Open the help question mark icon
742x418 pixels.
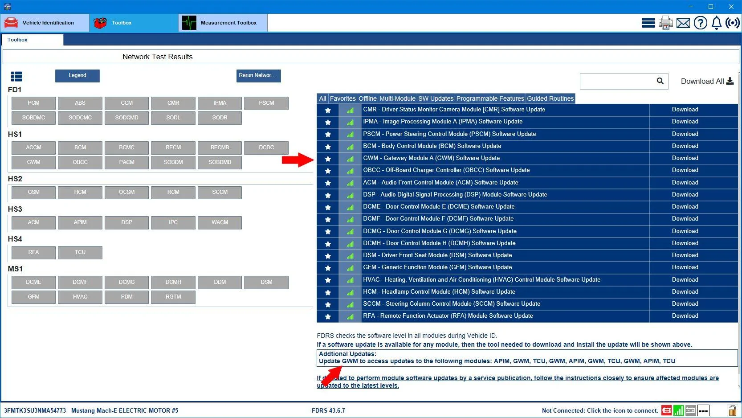[x=700, y=23]
